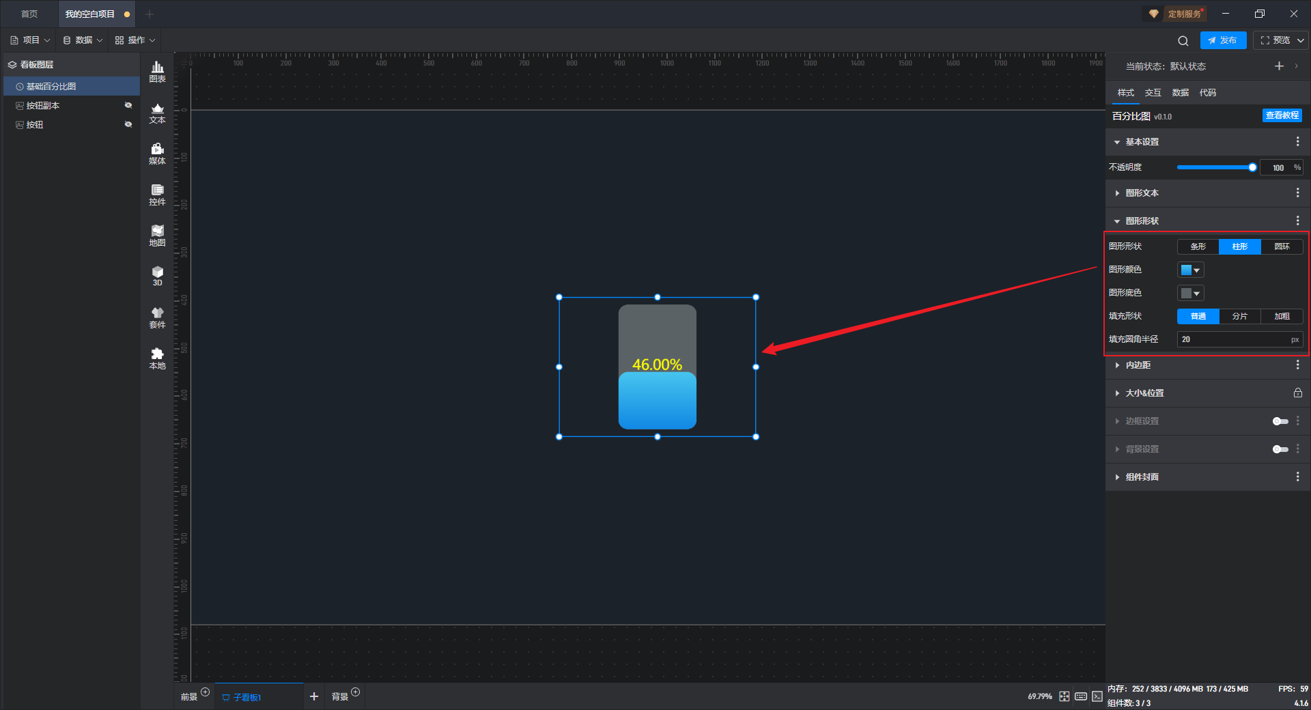Toggle visibility of the 按钮 layer
The width and height of the screenshot is (1311, 710).
click(x=128, y=124)
